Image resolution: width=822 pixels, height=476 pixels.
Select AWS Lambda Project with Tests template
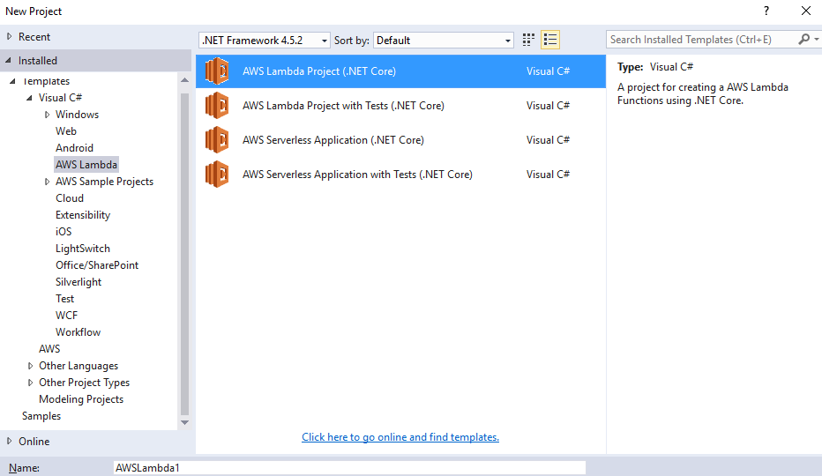400,106
